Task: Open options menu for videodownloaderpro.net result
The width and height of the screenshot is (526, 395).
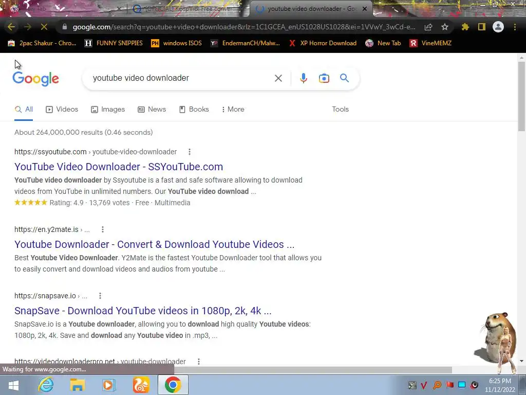Action: tap(199, 362)
